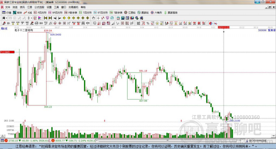
Task: Open the 9P四方形 tool
Action: tap(56, 13)
